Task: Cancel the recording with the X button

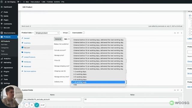Action: 27,105
